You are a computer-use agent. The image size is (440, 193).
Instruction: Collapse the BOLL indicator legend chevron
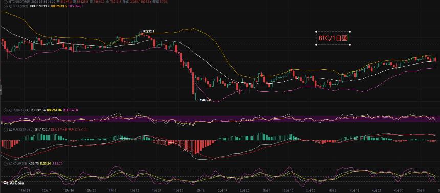(6, 6)
